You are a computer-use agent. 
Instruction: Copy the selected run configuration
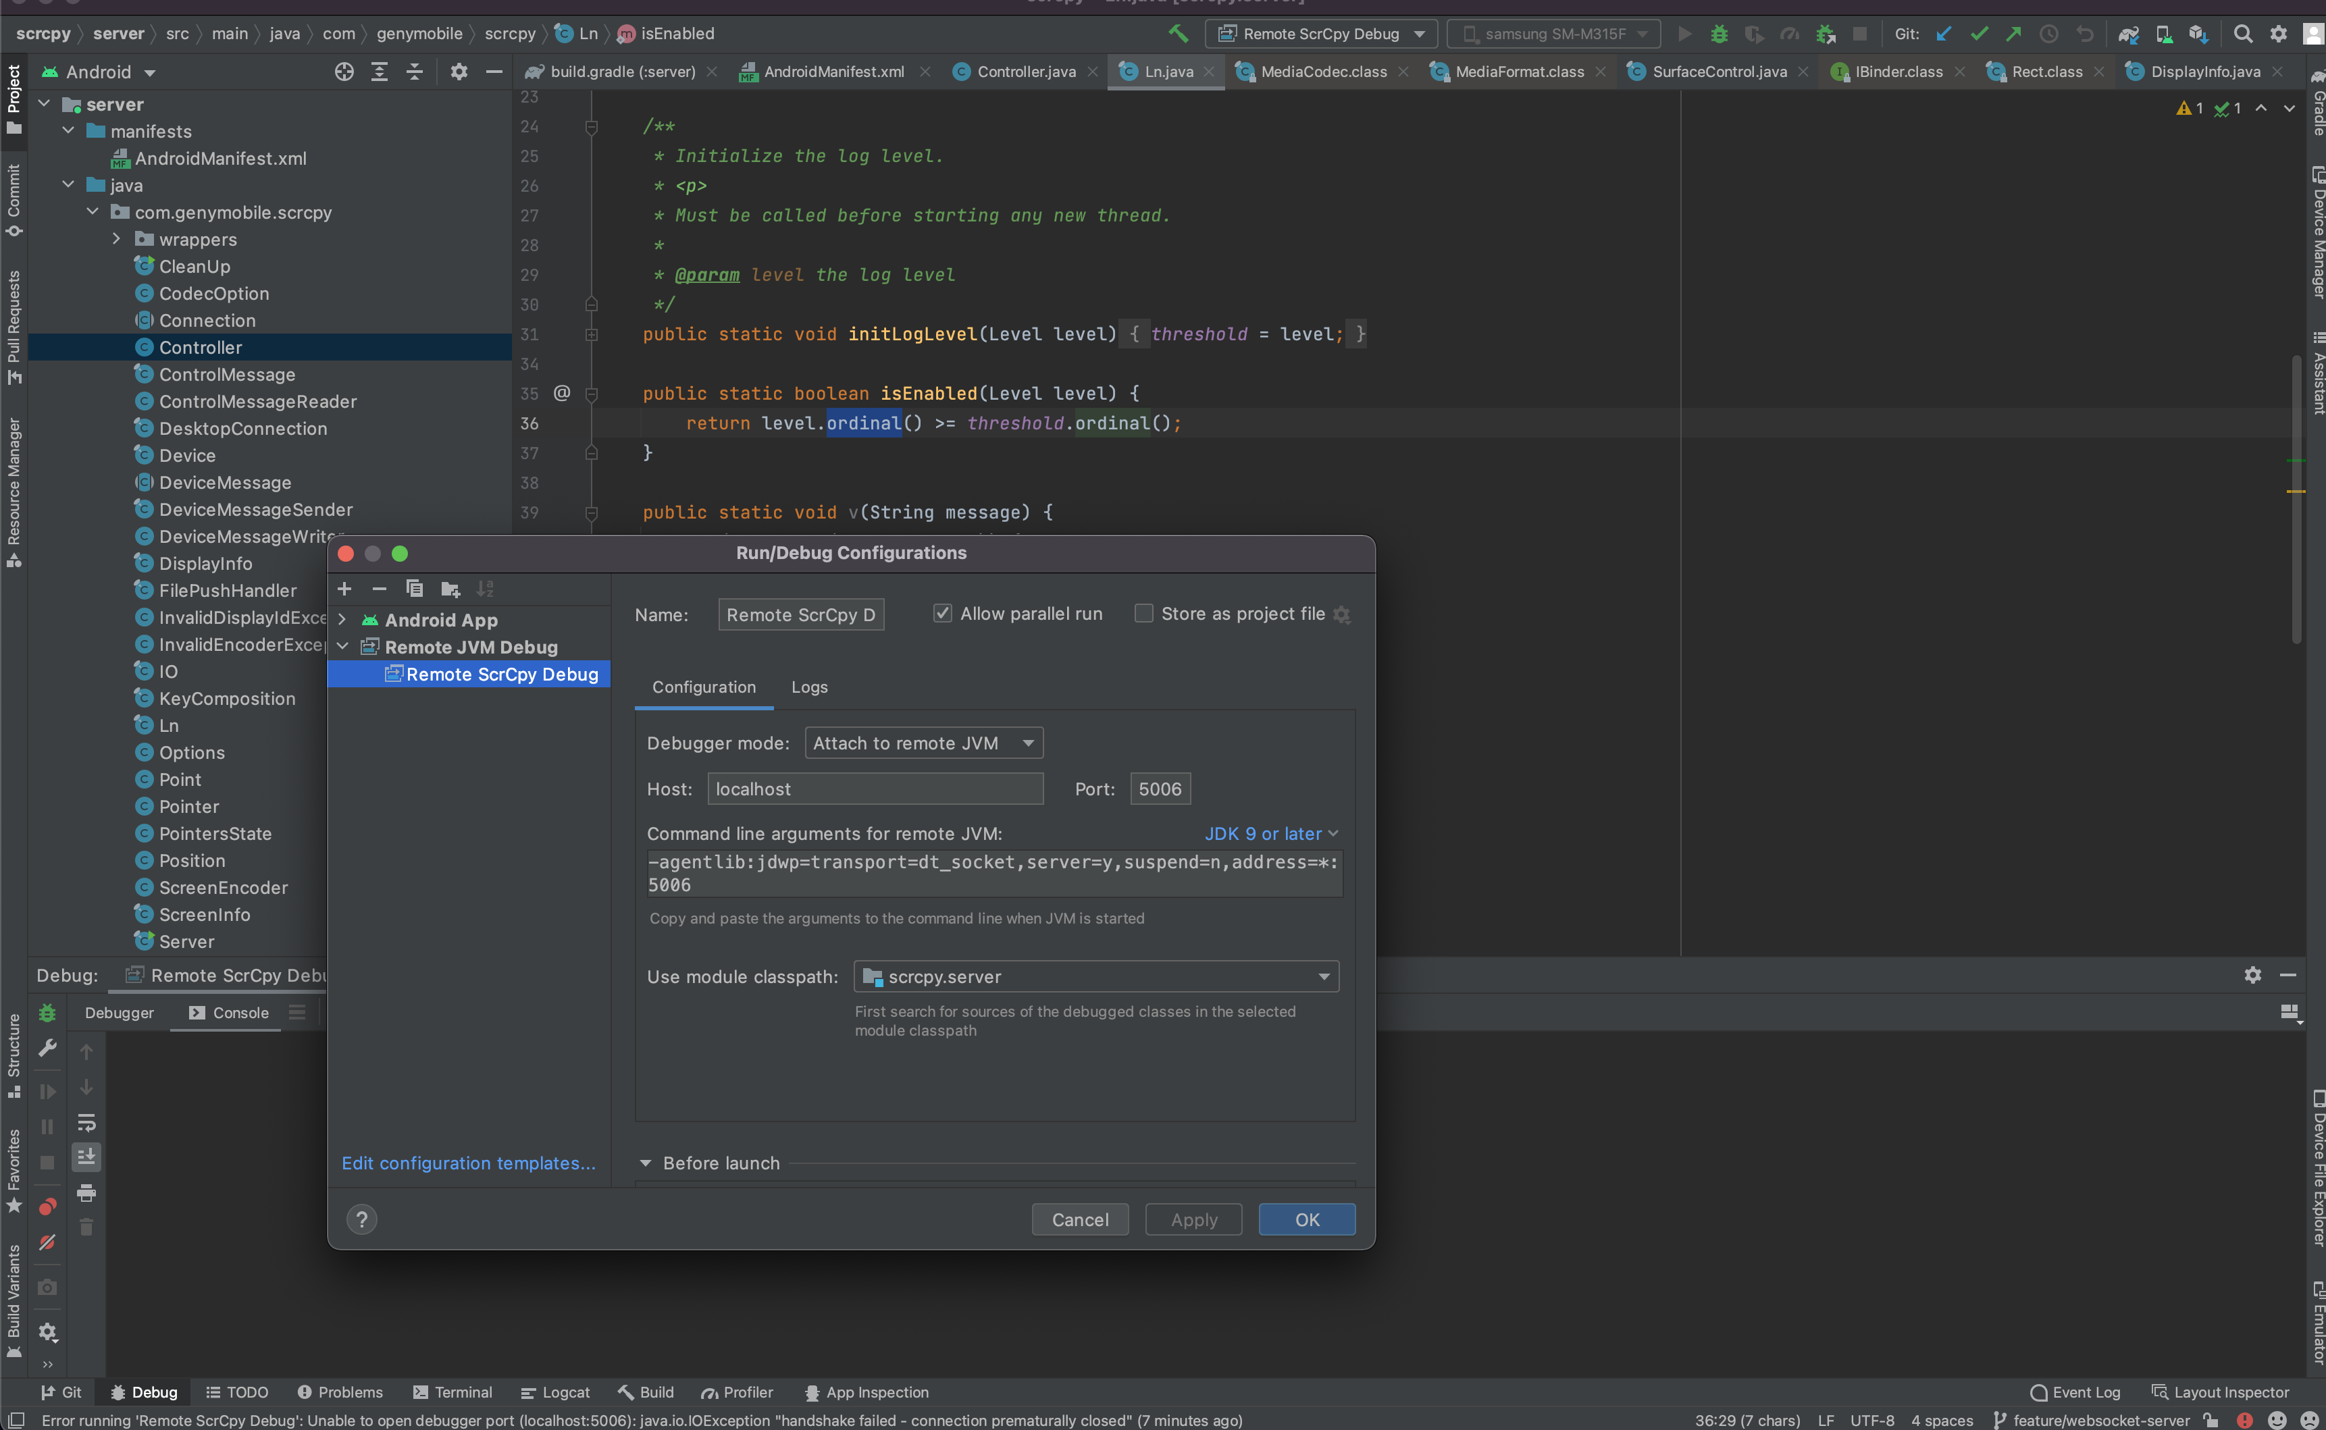pyautogui.click(x=415, y=588)
